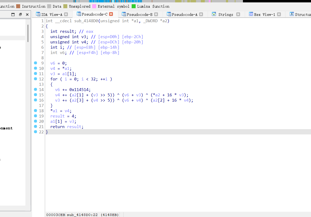311x217 pixels.
Task: Switch to the Strings tab
Action: click(225, 15)
